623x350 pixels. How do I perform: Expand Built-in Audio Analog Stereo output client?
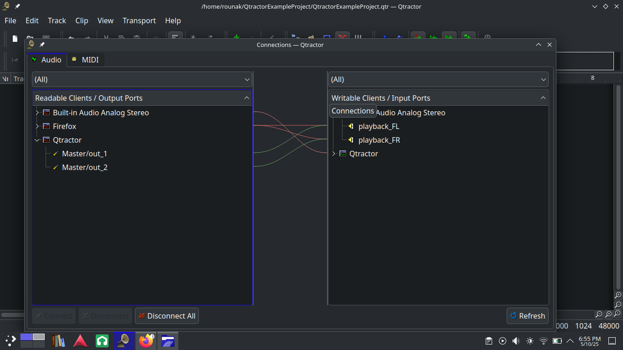click(x=37, y=113)
